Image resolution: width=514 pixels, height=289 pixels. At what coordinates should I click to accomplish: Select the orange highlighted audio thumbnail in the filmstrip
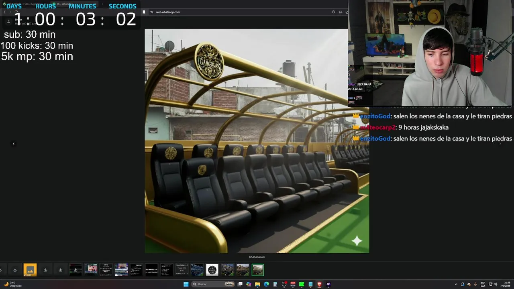30,270
